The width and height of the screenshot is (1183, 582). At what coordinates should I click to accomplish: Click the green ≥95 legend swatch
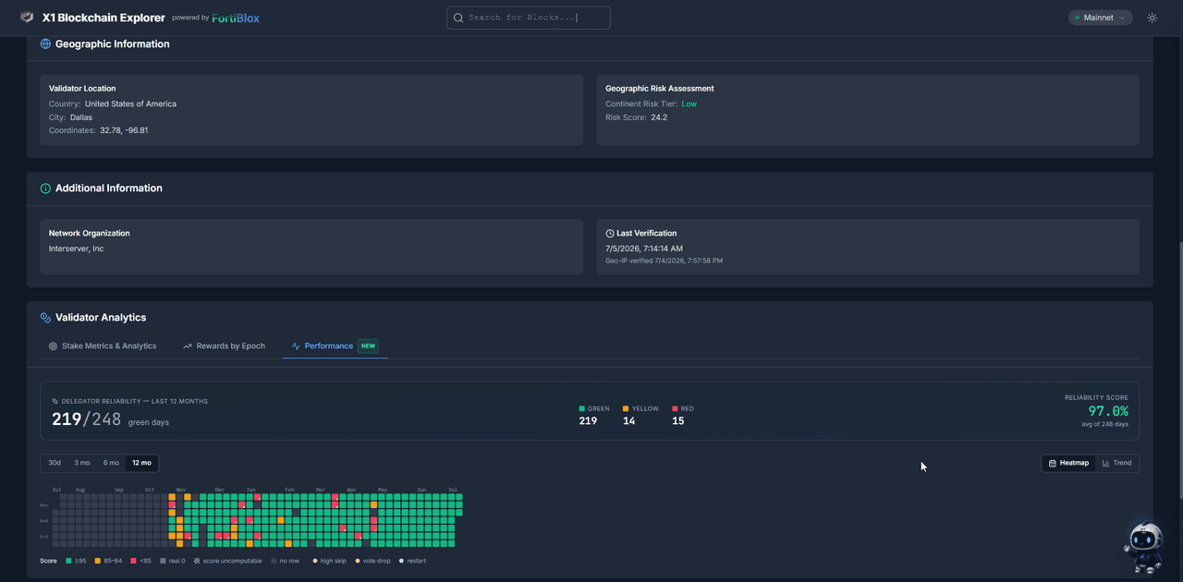[x=68, y=561]
